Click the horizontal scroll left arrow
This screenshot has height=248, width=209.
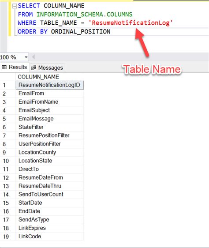[x=33, y=57]
